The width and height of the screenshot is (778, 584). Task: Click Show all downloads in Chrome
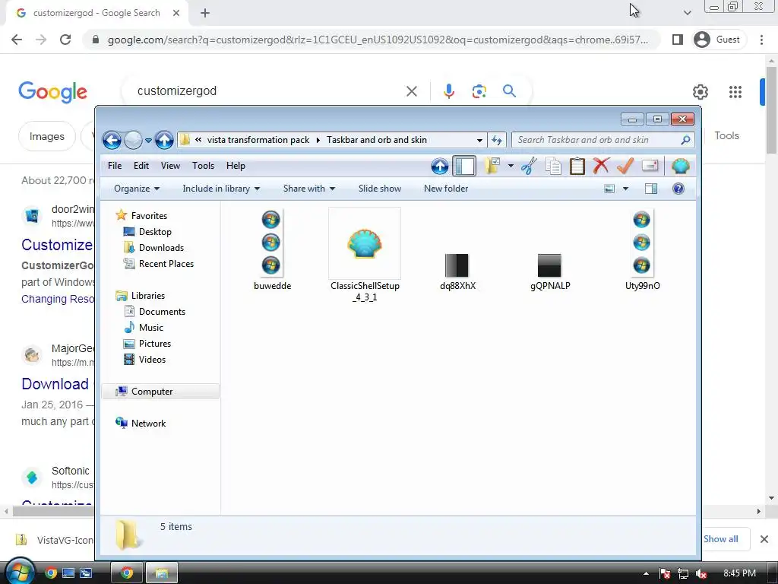click(x=721, y=539)
